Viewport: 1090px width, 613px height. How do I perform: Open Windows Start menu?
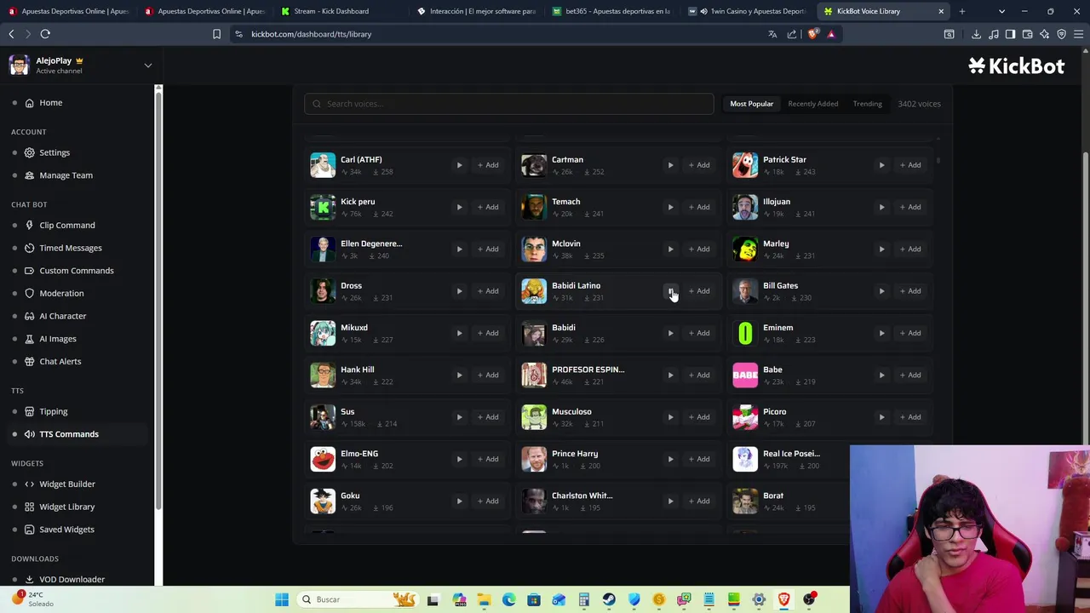(282, 599)
